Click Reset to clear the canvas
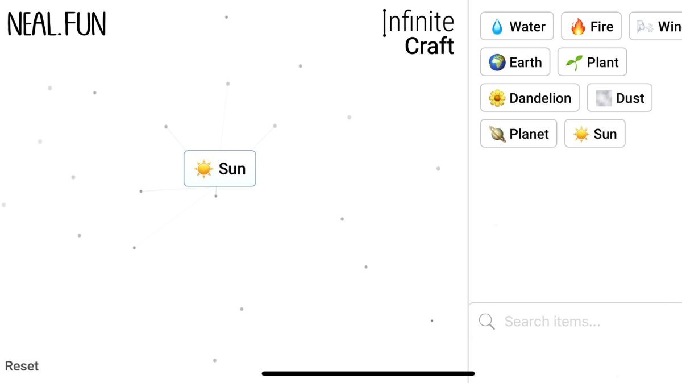This screenshot has width=682, height=383. [22, 365]
